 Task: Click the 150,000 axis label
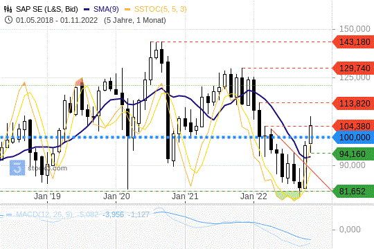click(355, 29)
